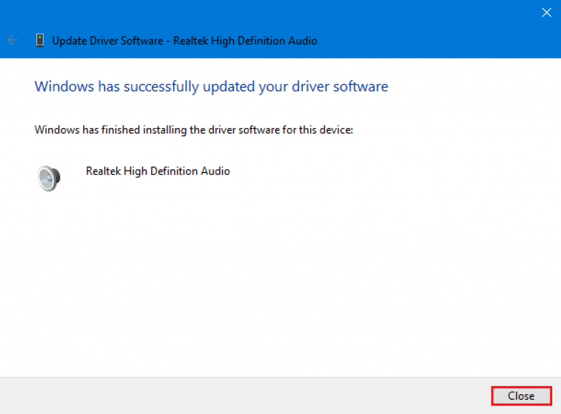Click the successfully updated heading text

click(x=211, y=86)
